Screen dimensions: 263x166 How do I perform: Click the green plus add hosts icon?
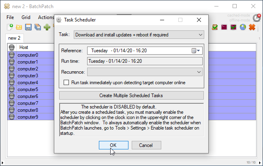coord(47,27)
